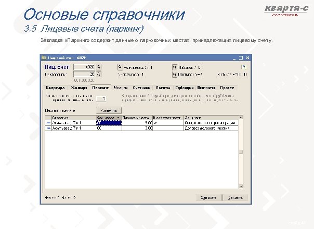Screen dimensions: 314x229
Task: Click the first row's document cell (Свидетельство)
Action: coord(211,123)
